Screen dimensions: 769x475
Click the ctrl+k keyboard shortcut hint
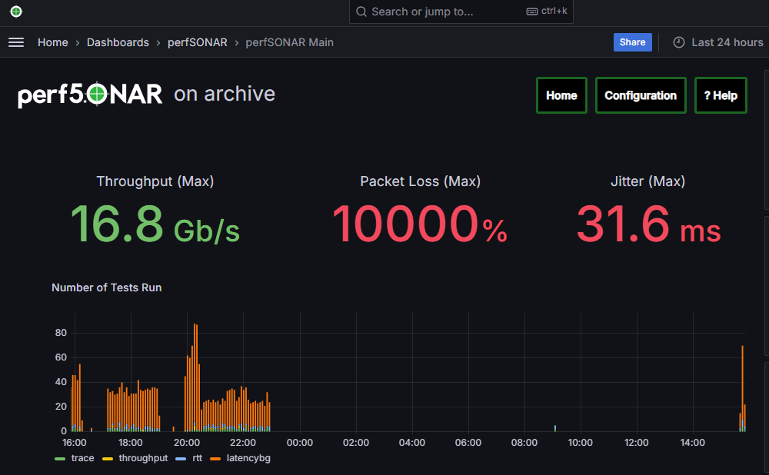pyautogui.click(x=547, y=11)
